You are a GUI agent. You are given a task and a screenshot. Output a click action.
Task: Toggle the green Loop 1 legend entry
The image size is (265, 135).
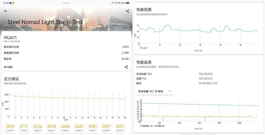(144, 48)
